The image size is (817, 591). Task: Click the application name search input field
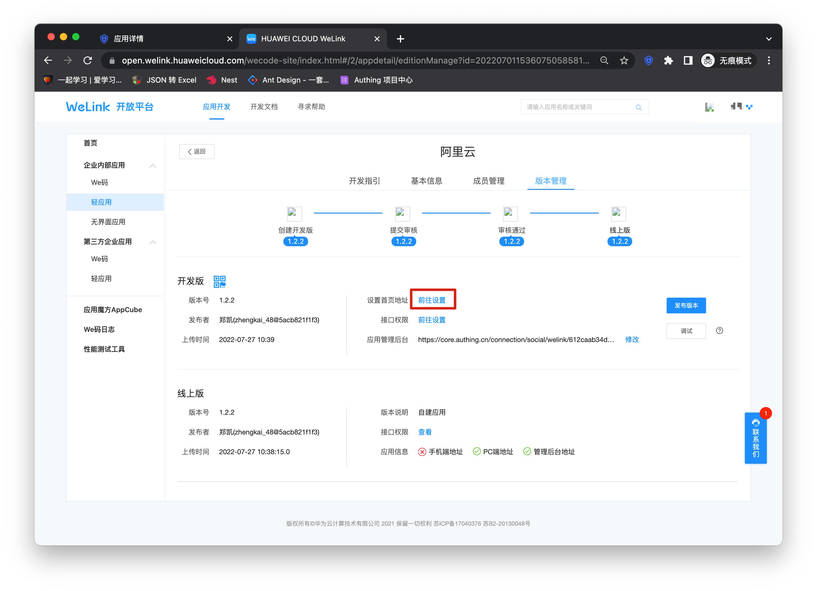(x=576, y=107)
